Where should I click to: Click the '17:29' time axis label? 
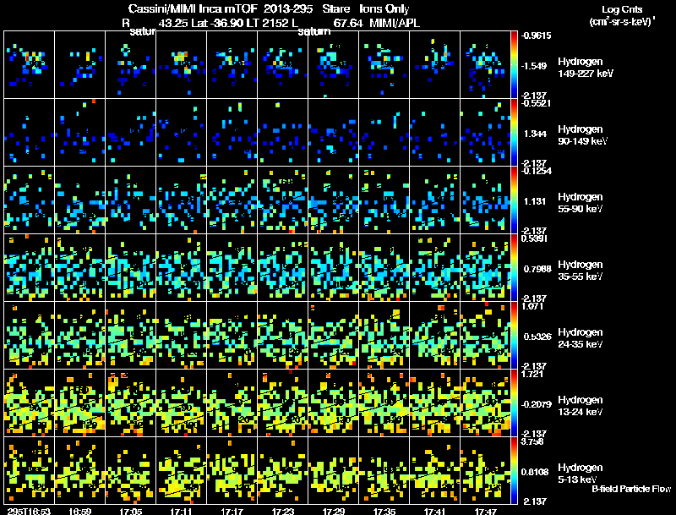click(x=333, y=511)
